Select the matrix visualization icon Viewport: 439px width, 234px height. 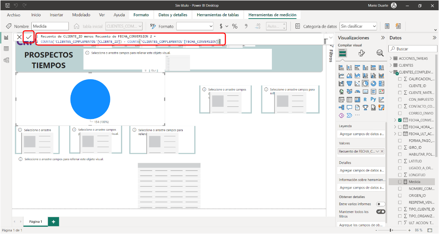357,100
